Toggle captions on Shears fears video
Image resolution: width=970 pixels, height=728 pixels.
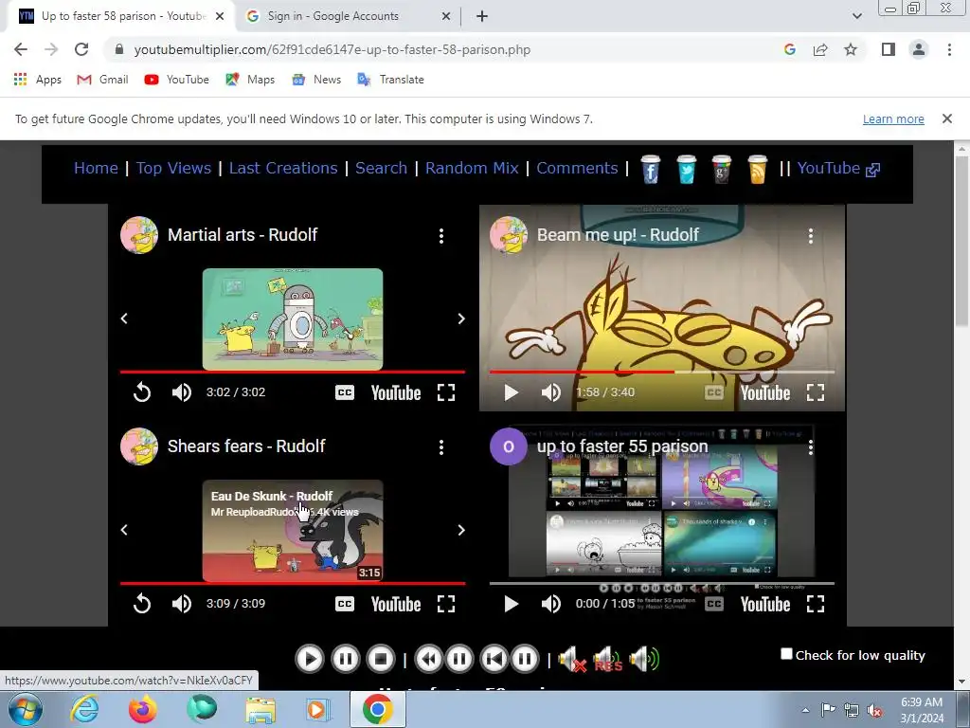345,604
